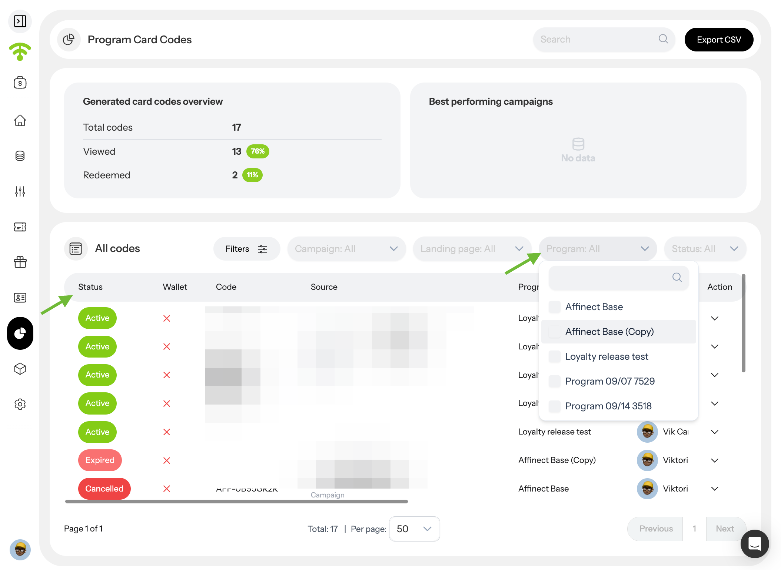The height and width of the screenshot is (570, 781).
Task: Click the Expired status badge
Action: [x=100, y=460]
